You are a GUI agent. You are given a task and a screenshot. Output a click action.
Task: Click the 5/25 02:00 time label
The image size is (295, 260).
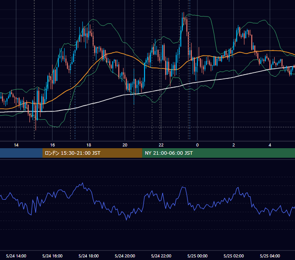(234, 256)
